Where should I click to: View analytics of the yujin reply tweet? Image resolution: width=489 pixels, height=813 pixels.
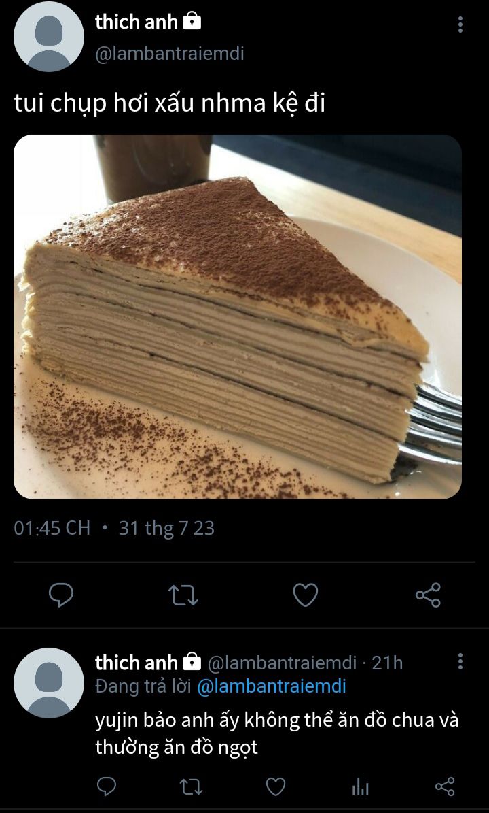pos(360,787)
